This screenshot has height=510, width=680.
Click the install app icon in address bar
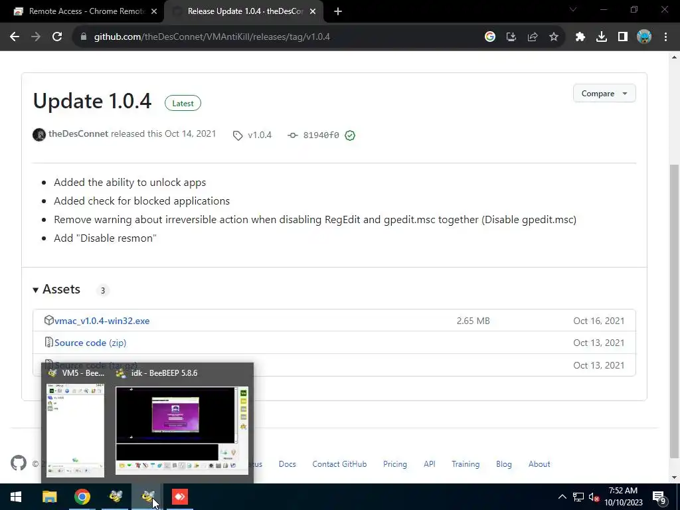point(511,37)
